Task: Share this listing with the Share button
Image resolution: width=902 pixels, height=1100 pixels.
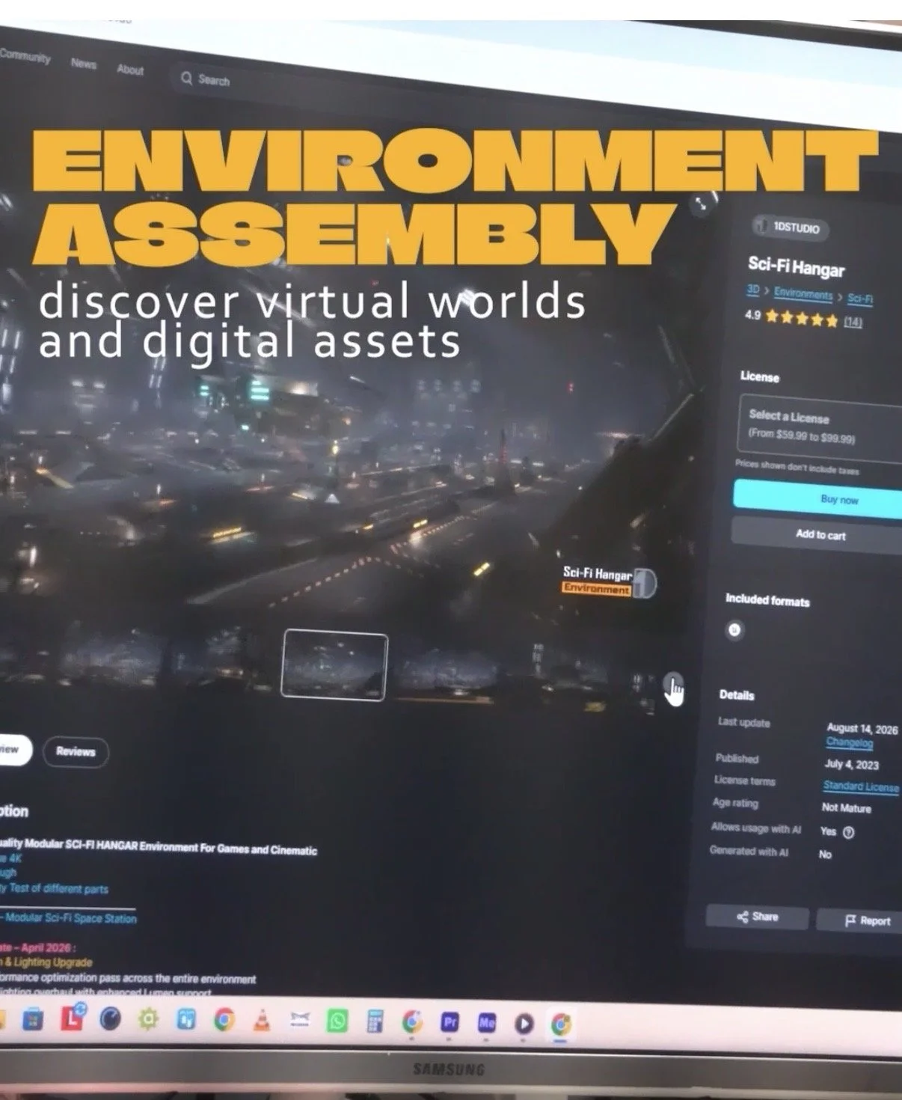Action: (757, 917)
